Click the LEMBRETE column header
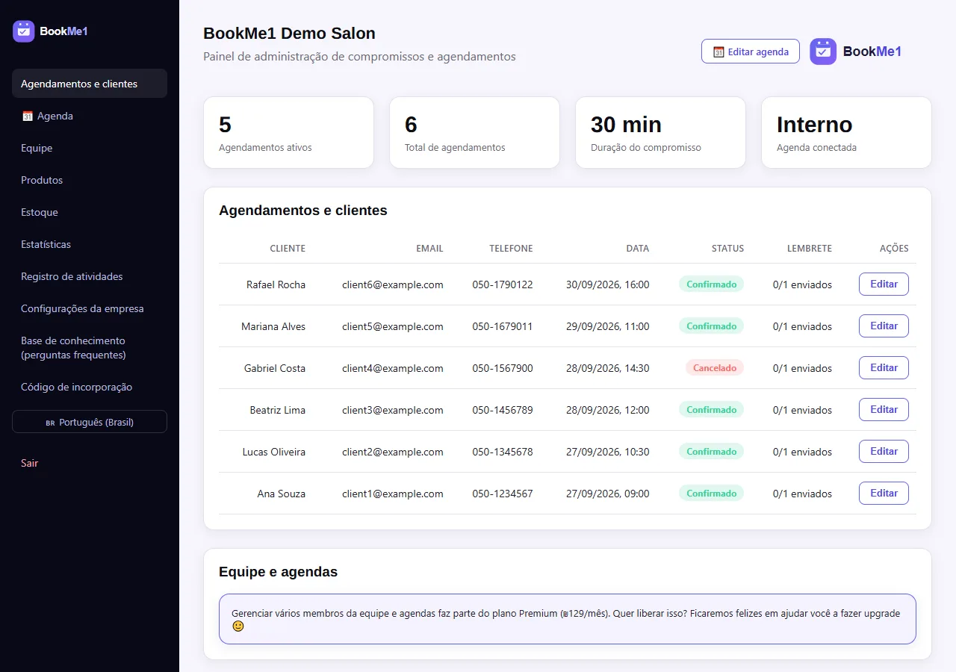 810,249
